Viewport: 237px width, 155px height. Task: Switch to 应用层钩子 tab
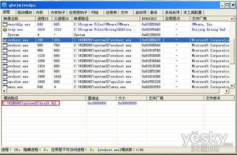[x=78, y=12]
